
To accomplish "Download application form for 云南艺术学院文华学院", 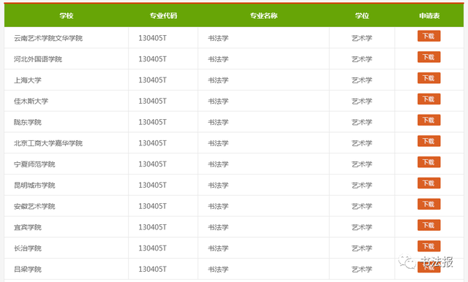I will (x=429, y=36).
